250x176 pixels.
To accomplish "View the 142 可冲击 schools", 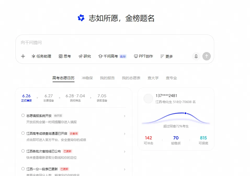I will click(x=149, y=140).
